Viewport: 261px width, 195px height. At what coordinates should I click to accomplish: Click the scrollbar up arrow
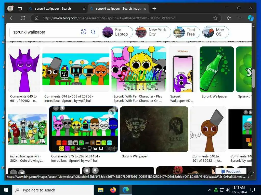[253, 26]
